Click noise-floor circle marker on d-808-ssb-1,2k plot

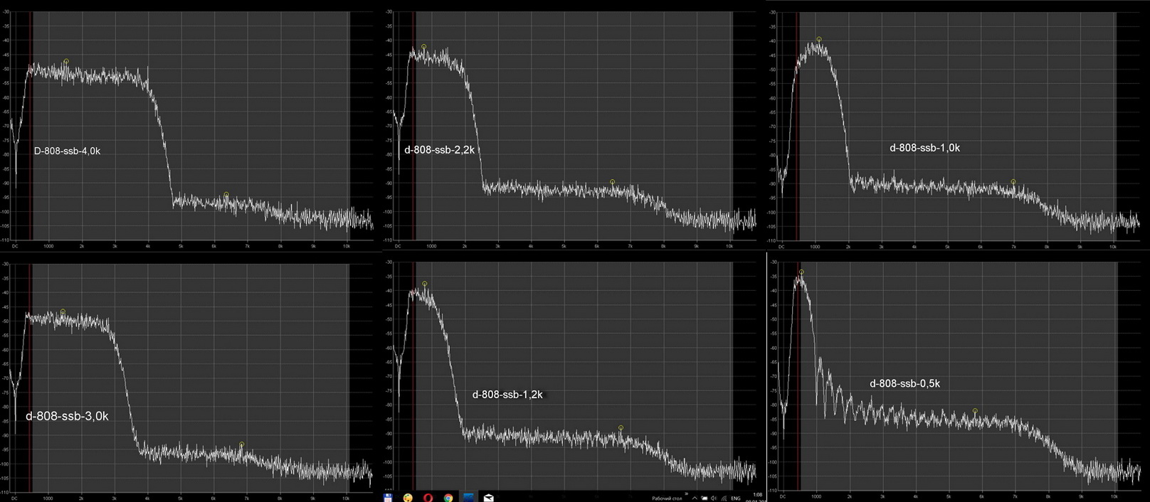[621, 428]
